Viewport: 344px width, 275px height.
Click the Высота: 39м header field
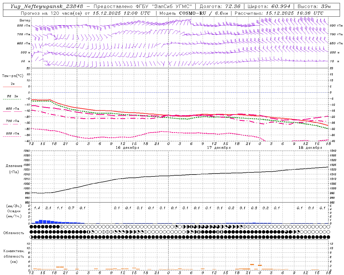[x=314, y=6]
